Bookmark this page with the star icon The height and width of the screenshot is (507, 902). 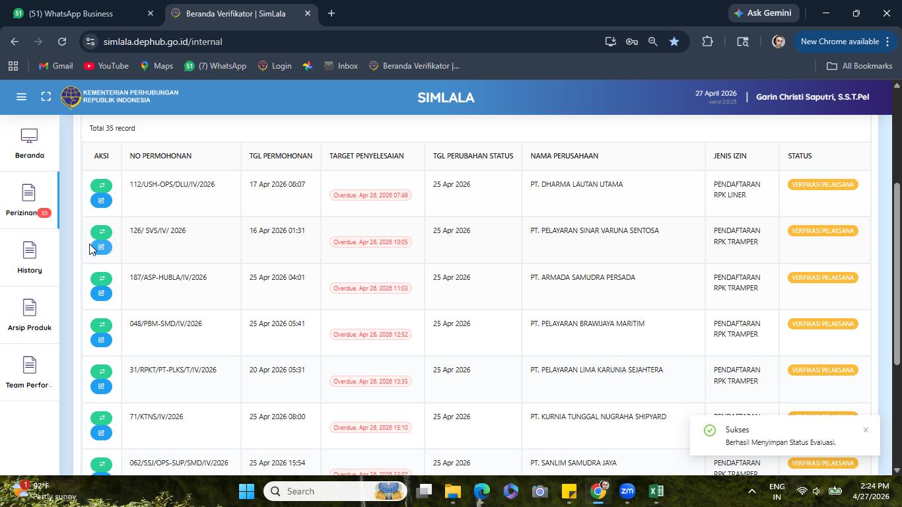674,42
